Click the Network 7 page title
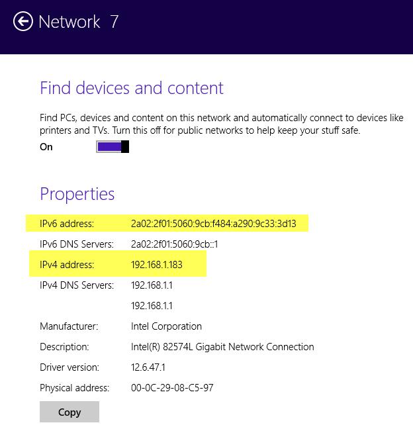 [79, 21]
